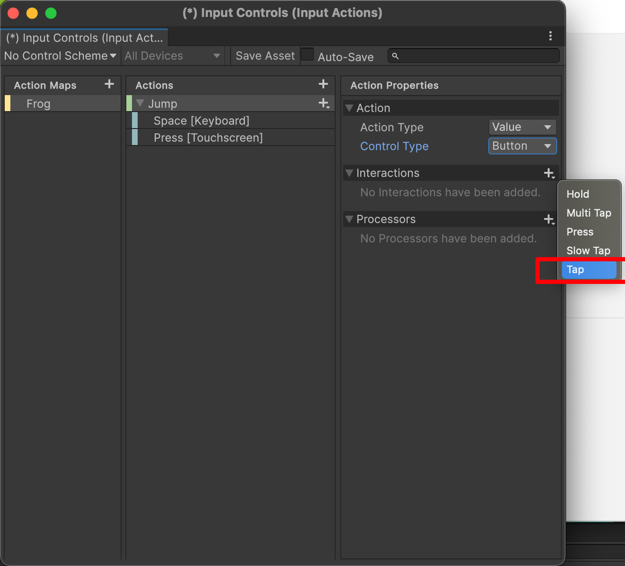Click the Action Properties header
The width and height of the screenshot is (625, 566).
coord(395,85)
